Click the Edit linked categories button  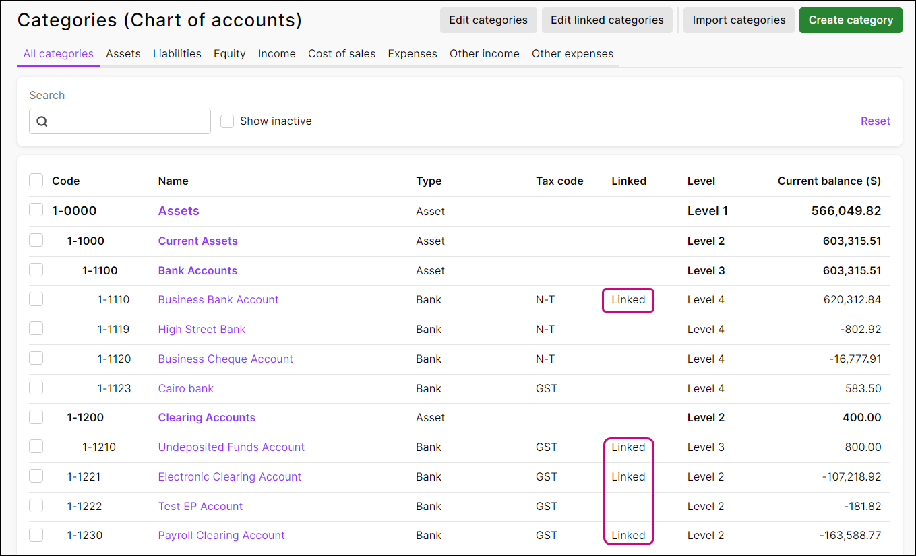coord(607,20)
